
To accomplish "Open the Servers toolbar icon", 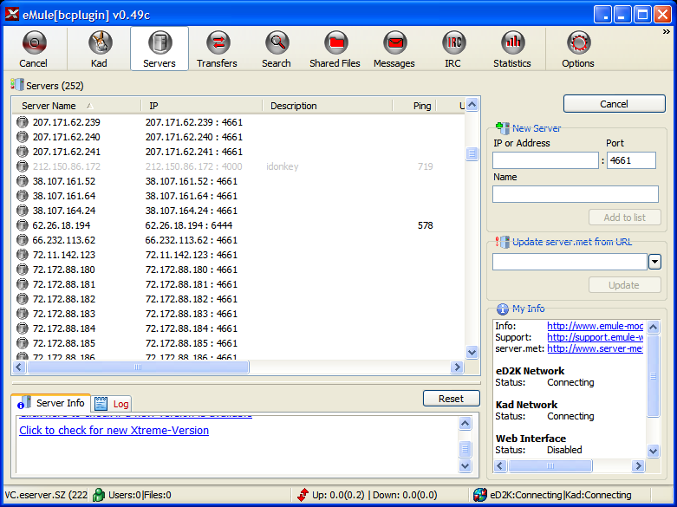I will coord(159,49).
